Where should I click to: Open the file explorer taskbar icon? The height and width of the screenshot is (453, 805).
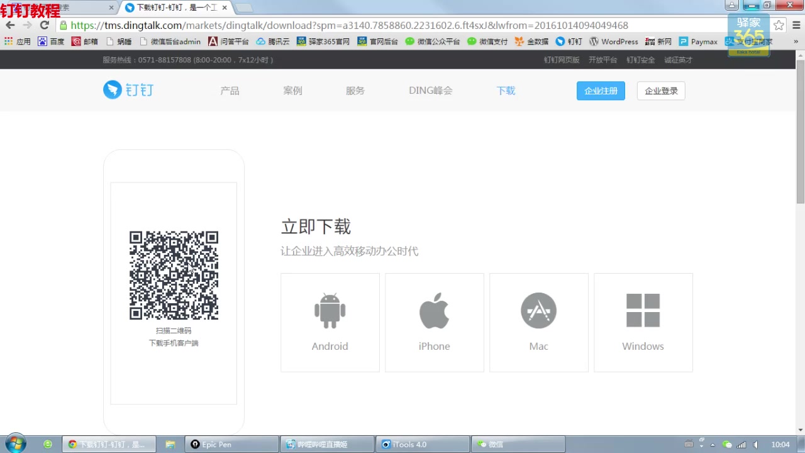pyautogui.click(x=170, y=444)
